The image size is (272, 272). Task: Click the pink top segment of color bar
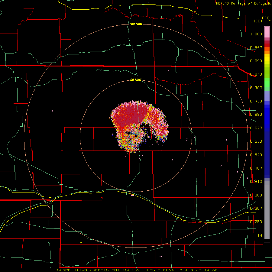coord(267,32)
